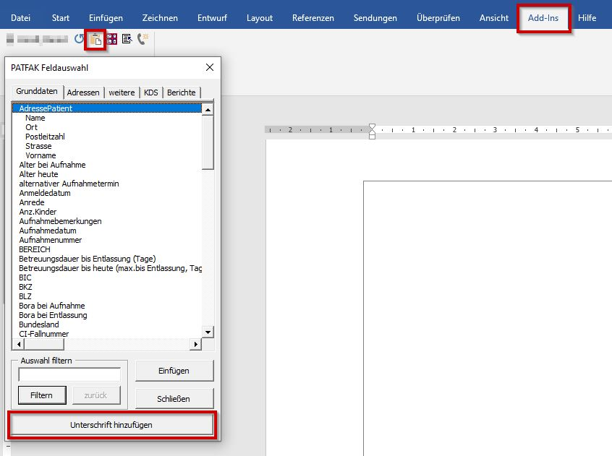Click the telephone handset toolbar icon
This screenshot has height=456, width=612.
click(x=142, y=40)
